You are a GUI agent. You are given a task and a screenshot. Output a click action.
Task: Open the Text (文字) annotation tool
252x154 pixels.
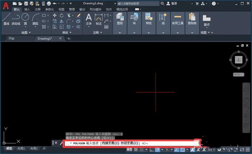[x=89, y=19]
